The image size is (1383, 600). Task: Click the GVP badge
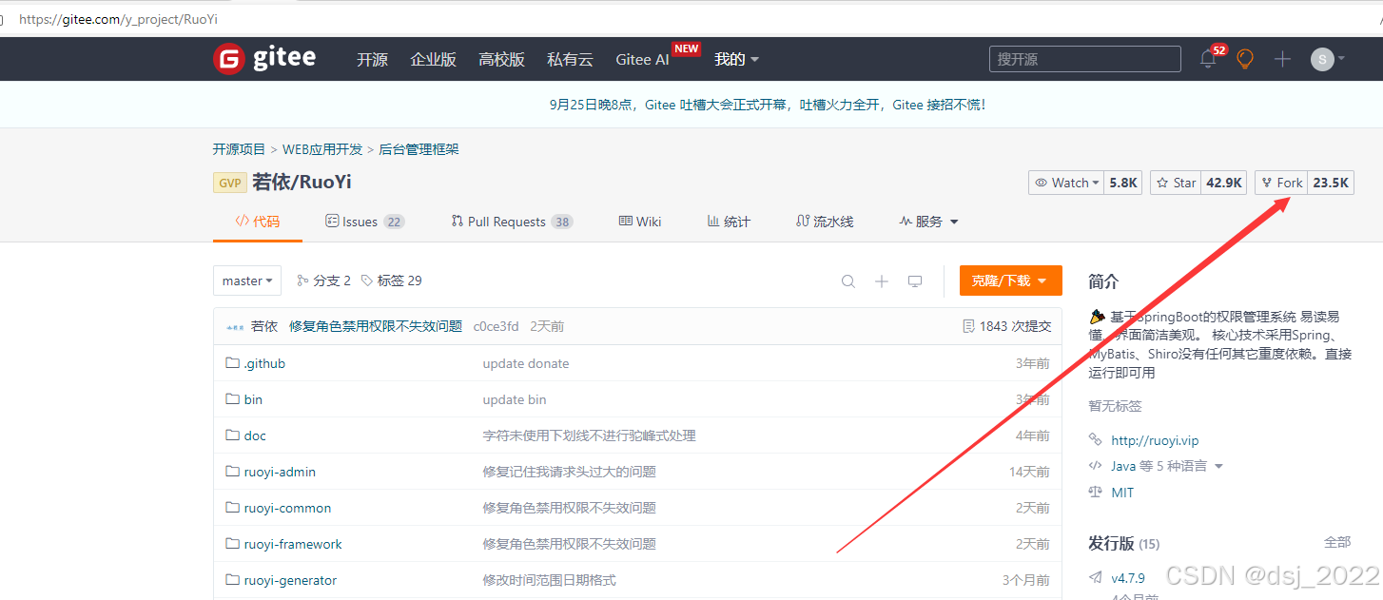(230, 183)
